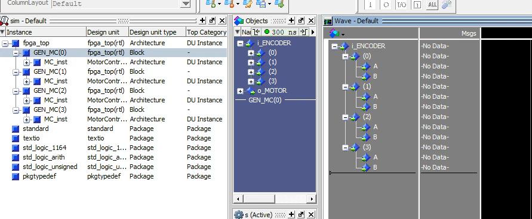
Task: Expand element (2) in the Objects pane
Action: click(251, 72)
